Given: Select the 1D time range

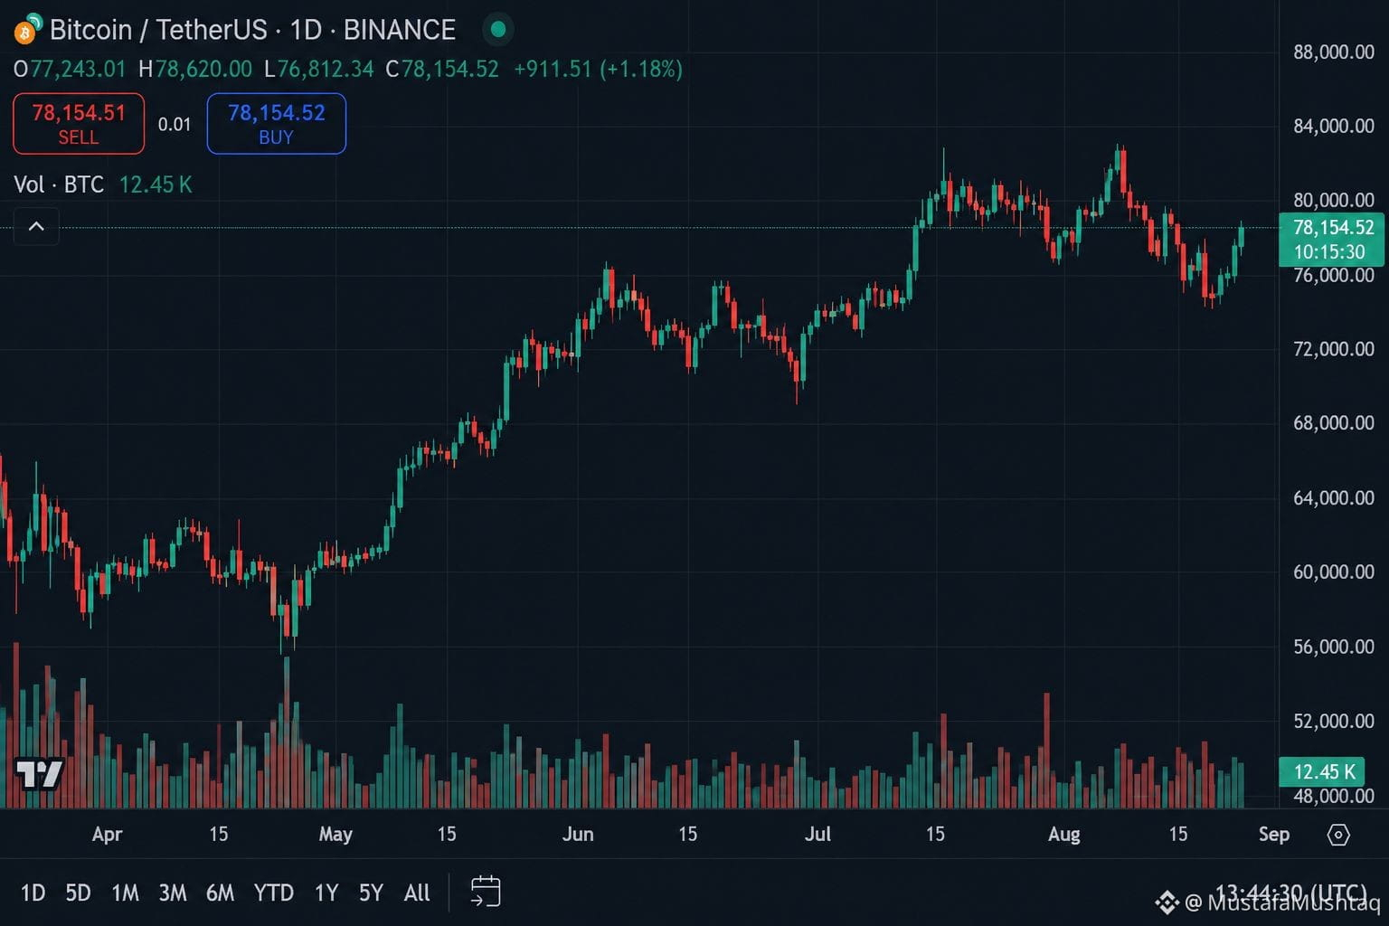Looking at the screenshot, I should (33, 893).
